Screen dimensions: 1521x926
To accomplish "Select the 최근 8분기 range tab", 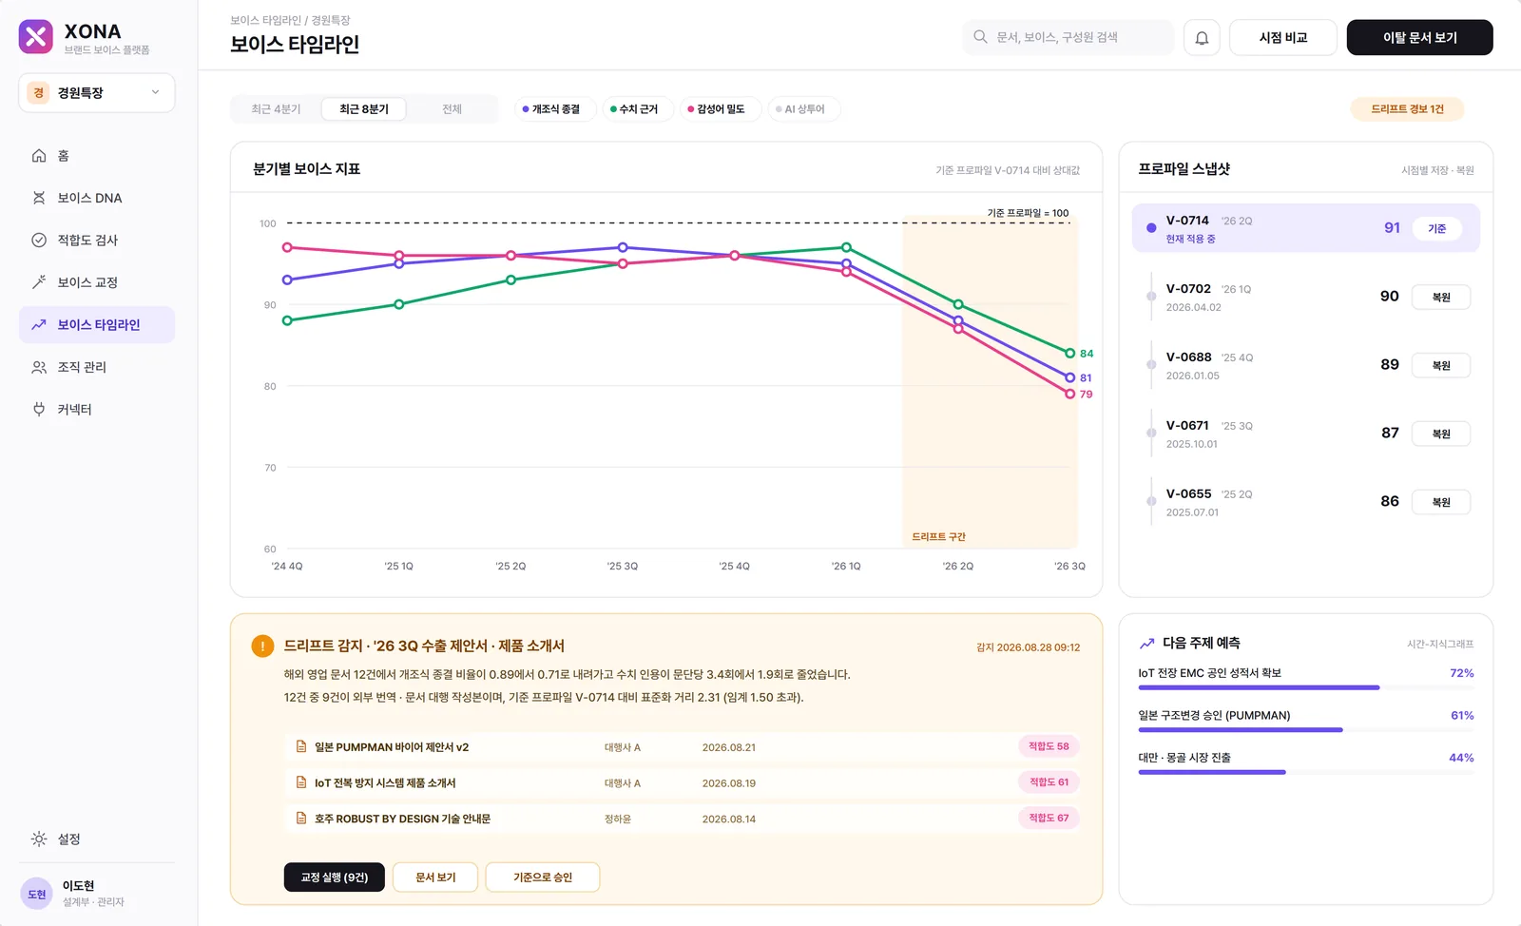I will point(364,109).
